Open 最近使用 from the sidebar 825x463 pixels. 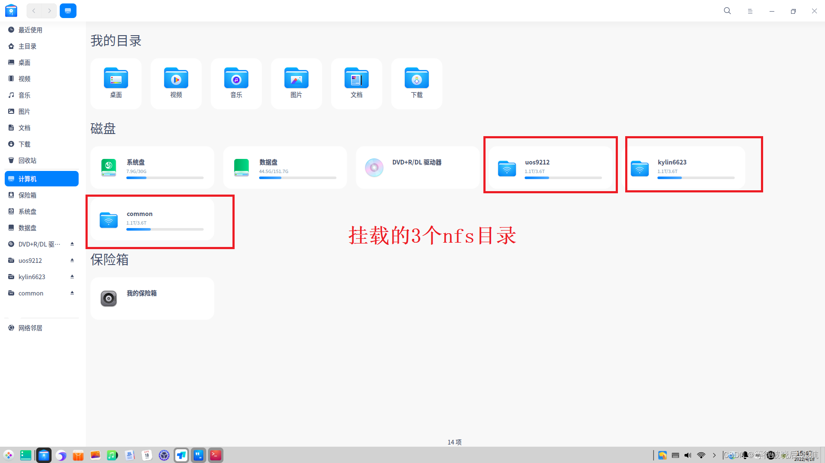29,30
